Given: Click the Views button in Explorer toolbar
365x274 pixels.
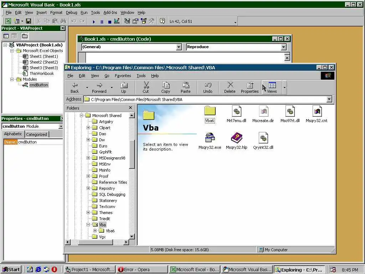Looking at the screenshot, I should 272,88.
